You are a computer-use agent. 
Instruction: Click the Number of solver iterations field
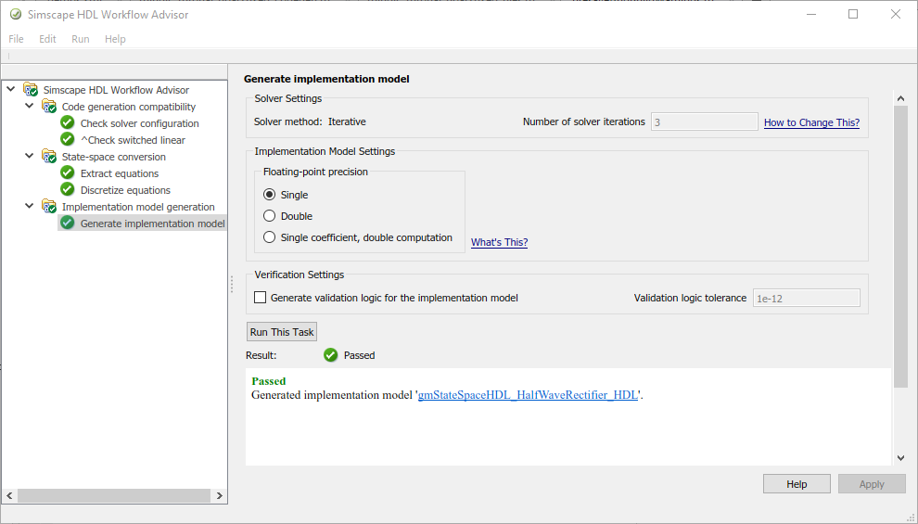pos(705,122)
